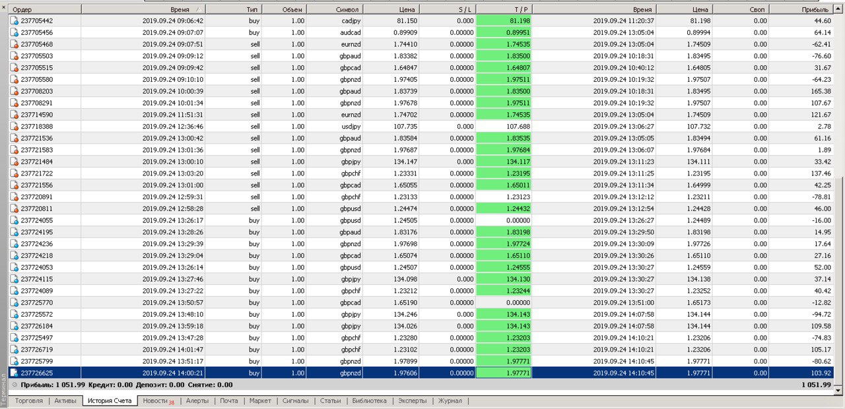Click the icon beside order 237721484
Image resolution: width=845 pixels, height=409 pixels.
tap(14, 162)
